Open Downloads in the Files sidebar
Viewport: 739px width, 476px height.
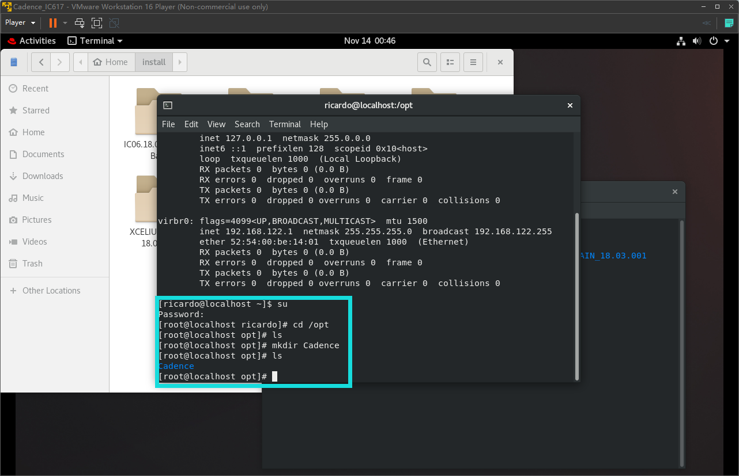pos(55,176)
